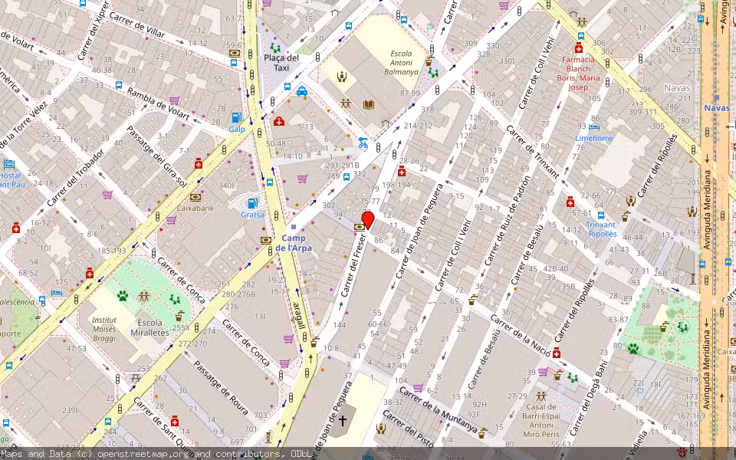The height and width of the screenshot is (460, 736).
Task: Click the Plaça del Taxi label
Action: pyautogui.click(x=281, y=63)
